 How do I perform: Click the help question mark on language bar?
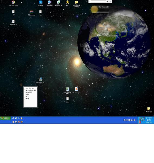pyautogui.click(x=135, y=120)
